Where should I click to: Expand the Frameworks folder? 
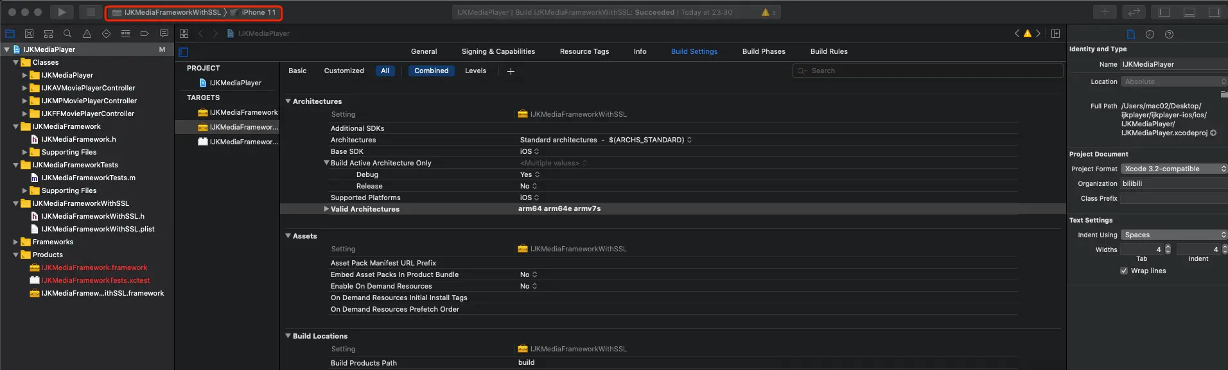coord(16,242)
